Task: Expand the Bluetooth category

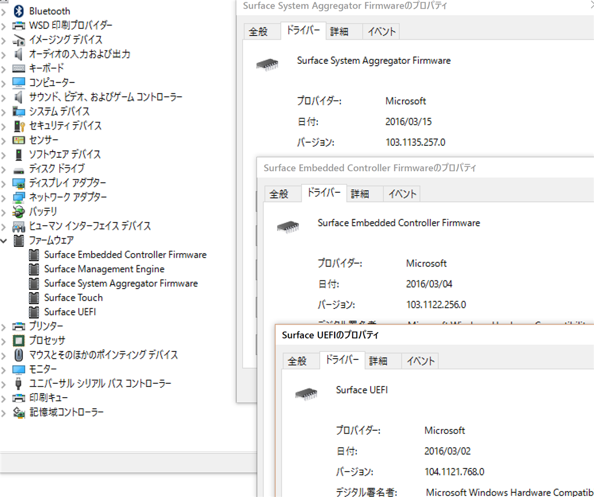Action: [x=4, y=12]
